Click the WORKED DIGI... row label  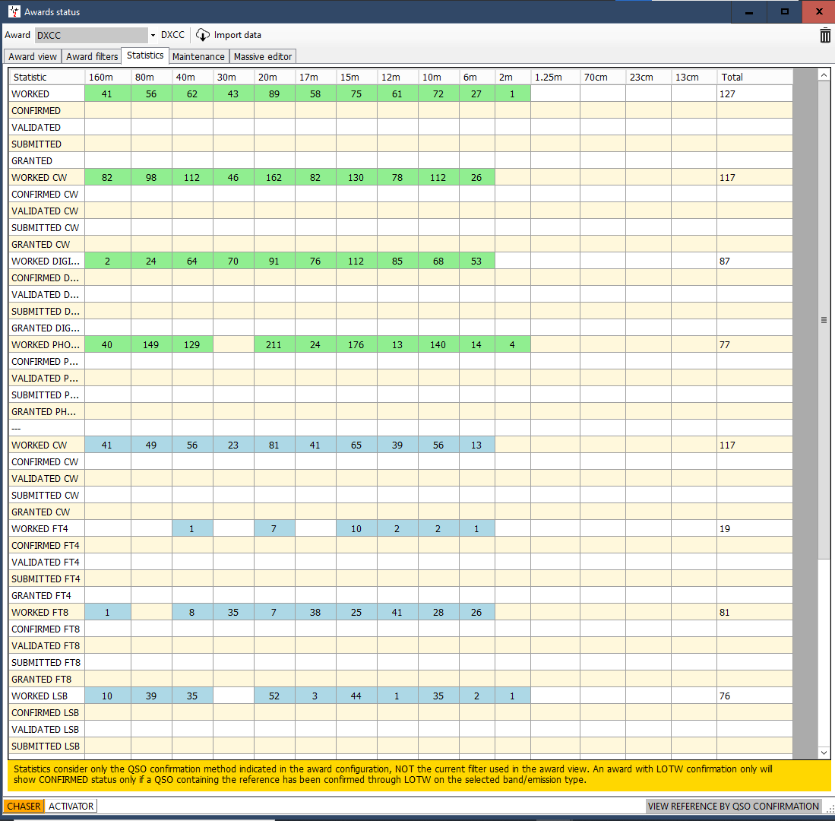pos(47,261)
